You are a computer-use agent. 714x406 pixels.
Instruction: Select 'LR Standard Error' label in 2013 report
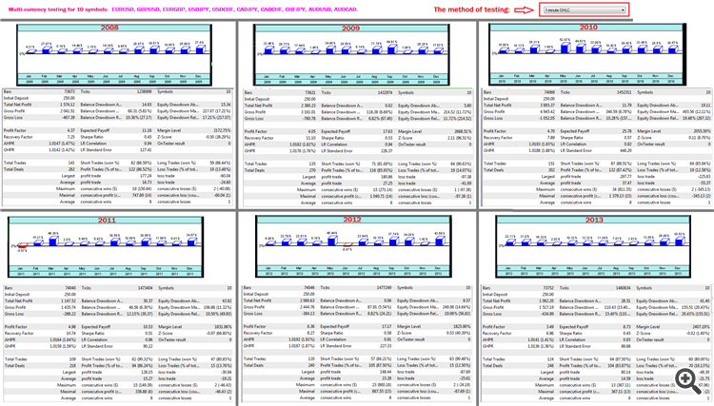(x=575, y=346)
